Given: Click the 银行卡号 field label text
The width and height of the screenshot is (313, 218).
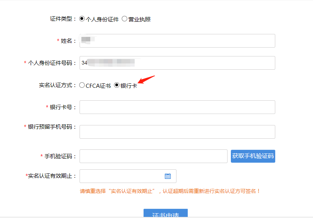Looking at the screenshot, I should point(63,107).
